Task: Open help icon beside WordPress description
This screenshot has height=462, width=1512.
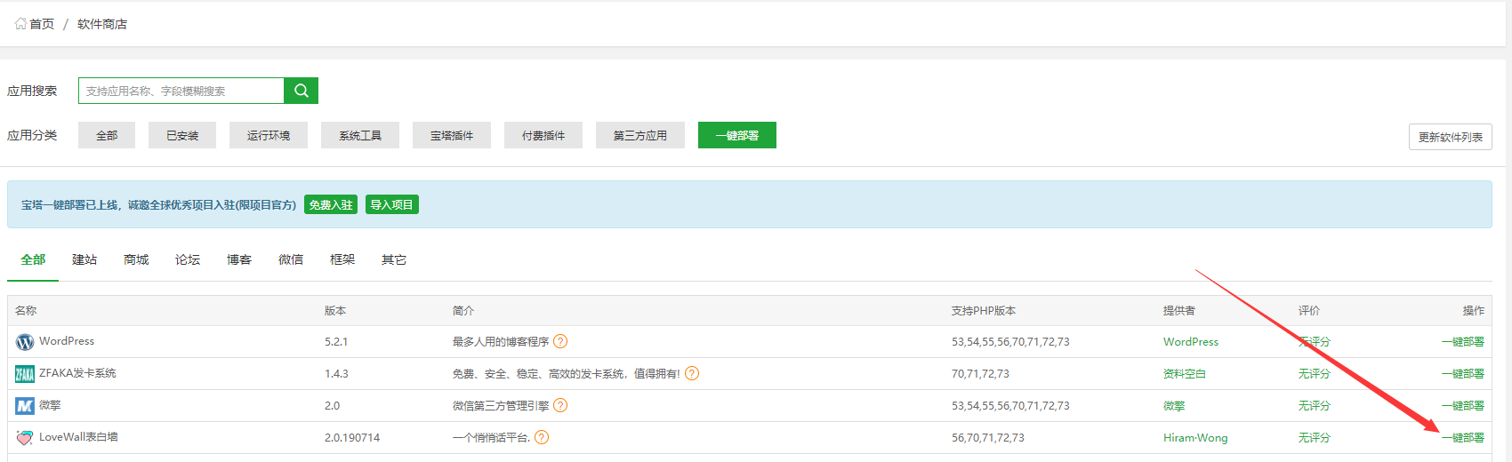Action: (560, 341)
